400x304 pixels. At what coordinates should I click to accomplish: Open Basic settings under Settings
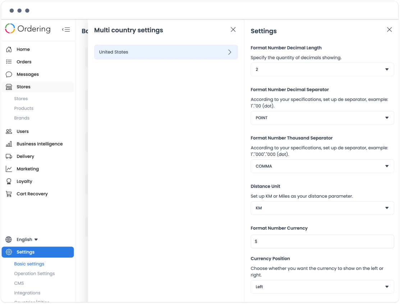pyautogui.click(x=29, y=264)
